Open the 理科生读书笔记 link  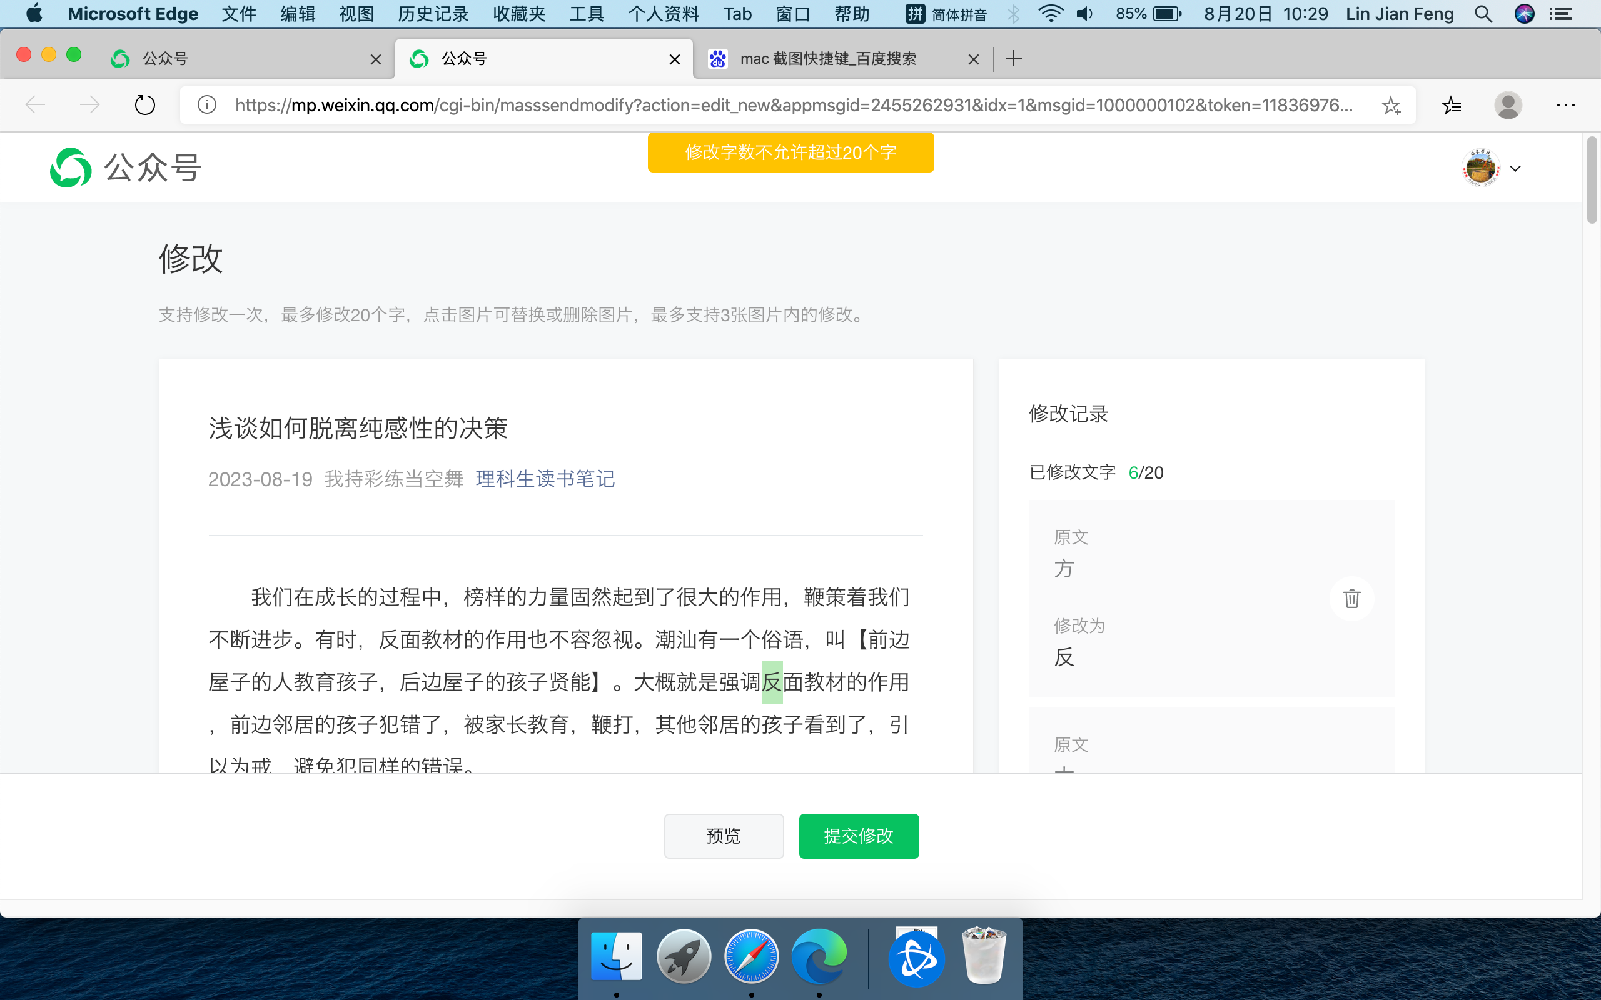coord(545,479)
